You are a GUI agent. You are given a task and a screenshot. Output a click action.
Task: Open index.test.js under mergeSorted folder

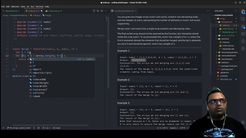click(228, 29)
